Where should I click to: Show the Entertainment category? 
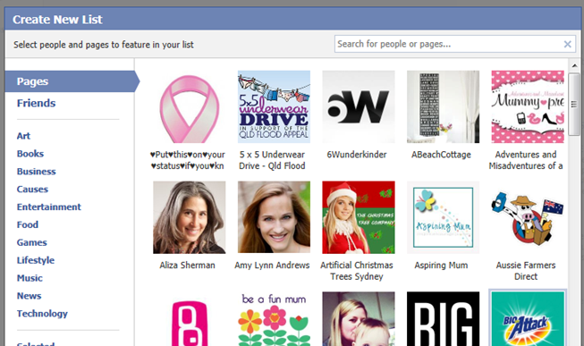tap(49, 207)
